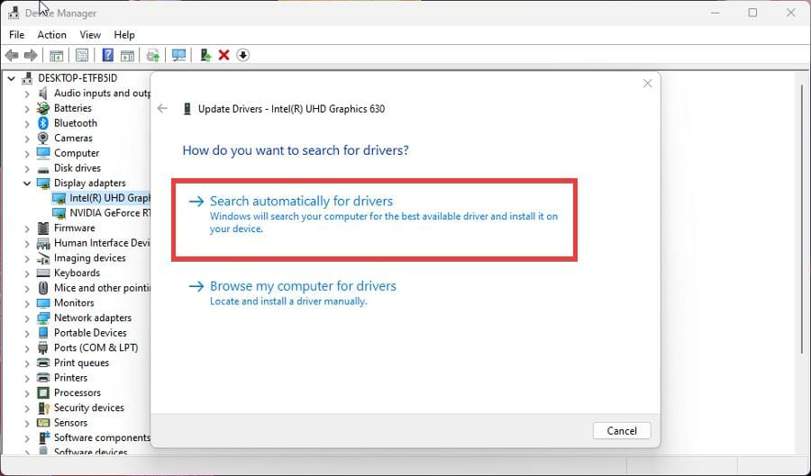Open the Help menu
The width and height of the screenshot is (811, 476).
click(124, 34)
